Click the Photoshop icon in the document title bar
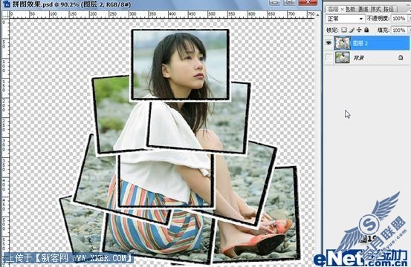Screen dimensions: 411x267 click(7, 4)
